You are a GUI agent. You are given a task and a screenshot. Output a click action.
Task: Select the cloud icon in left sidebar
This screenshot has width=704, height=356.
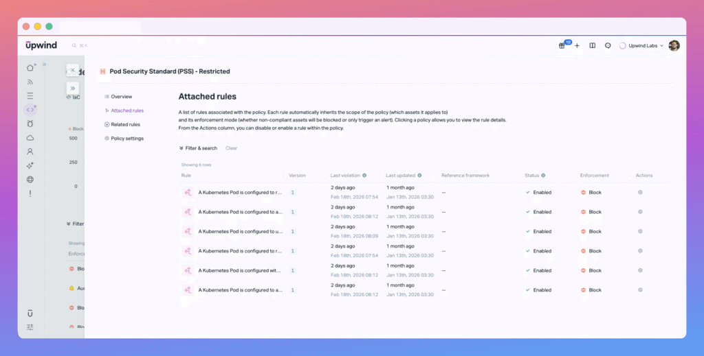tap(30, 138)
